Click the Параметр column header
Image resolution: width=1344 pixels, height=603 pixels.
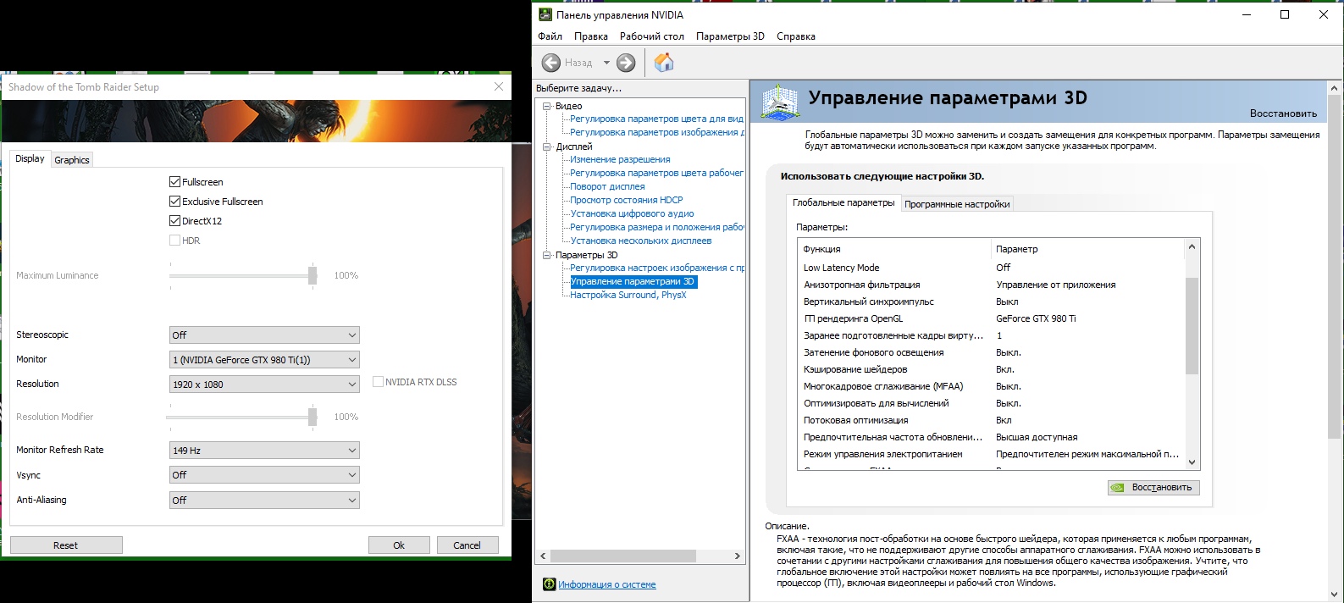1088,249
